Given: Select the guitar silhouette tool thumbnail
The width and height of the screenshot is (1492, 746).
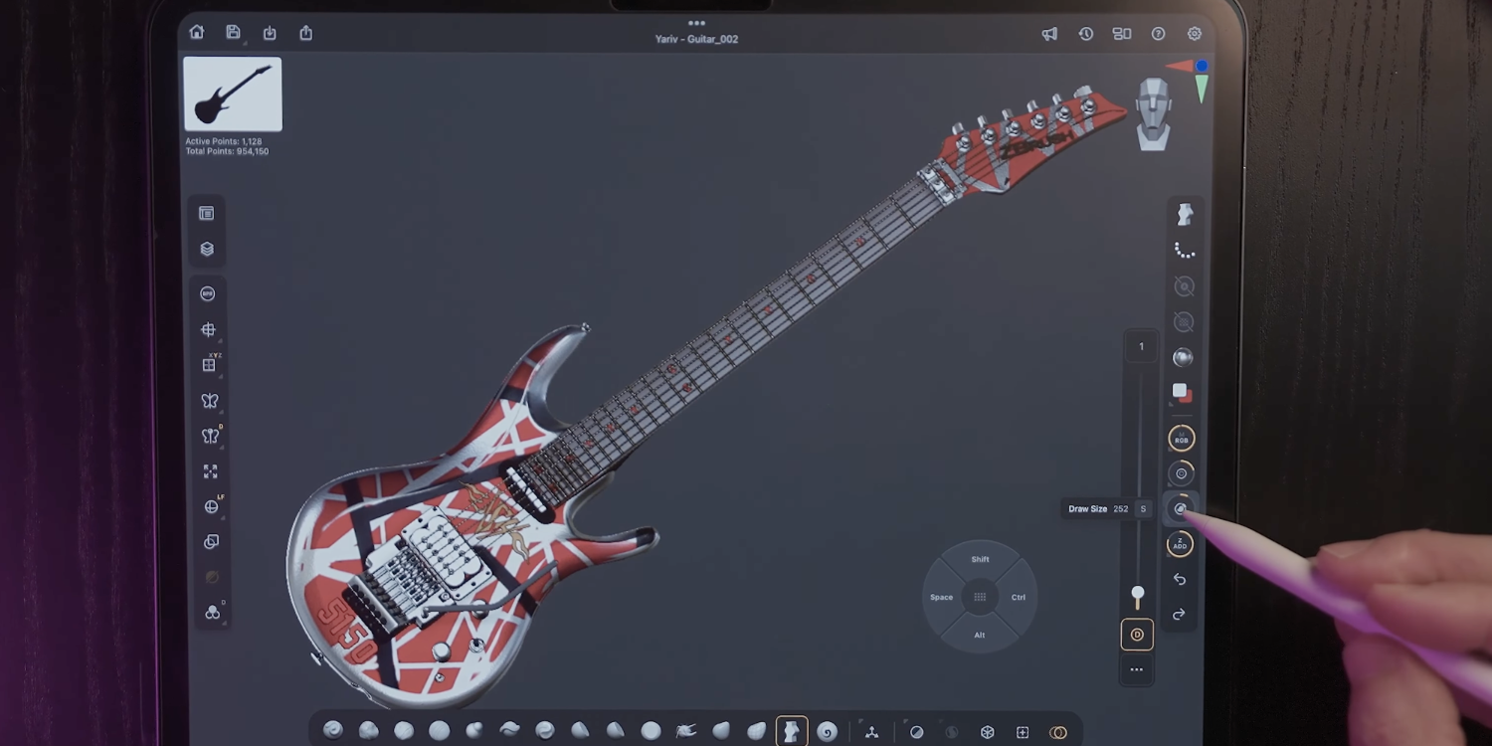Looking at the screenshot, I should [x=233, y=94].
